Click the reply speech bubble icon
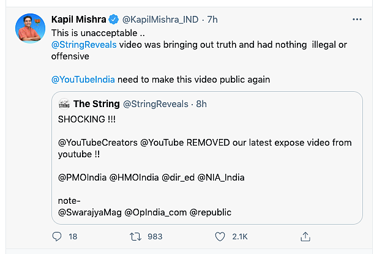Screen dimensions: 374x254 click(x=58, y=236)
